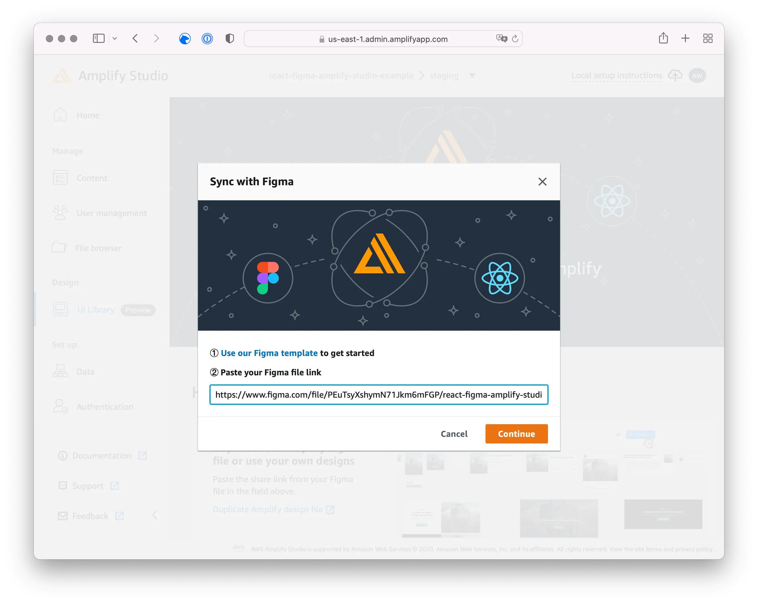Select the Figma file link input field
This screenshot has height=604, width=758.
pyautogui.click(x=379, y=394)
